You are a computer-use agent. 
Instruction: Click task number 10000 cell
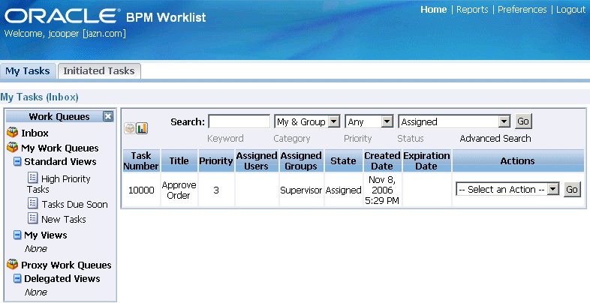pyautogui.click(x=141, y=190)
